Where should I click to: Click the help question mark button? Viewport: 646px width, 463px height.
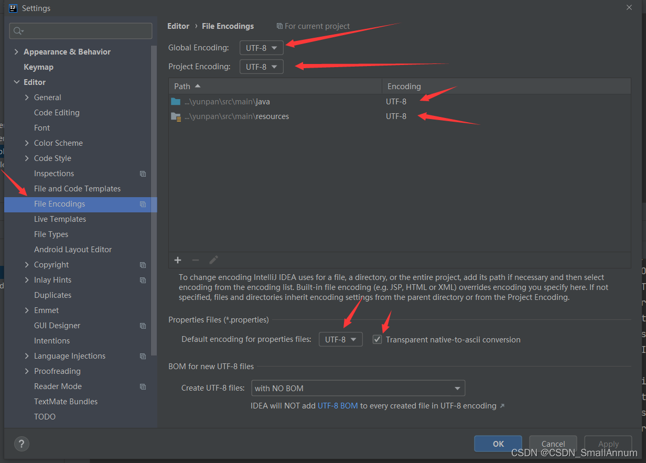click(21, 444)
